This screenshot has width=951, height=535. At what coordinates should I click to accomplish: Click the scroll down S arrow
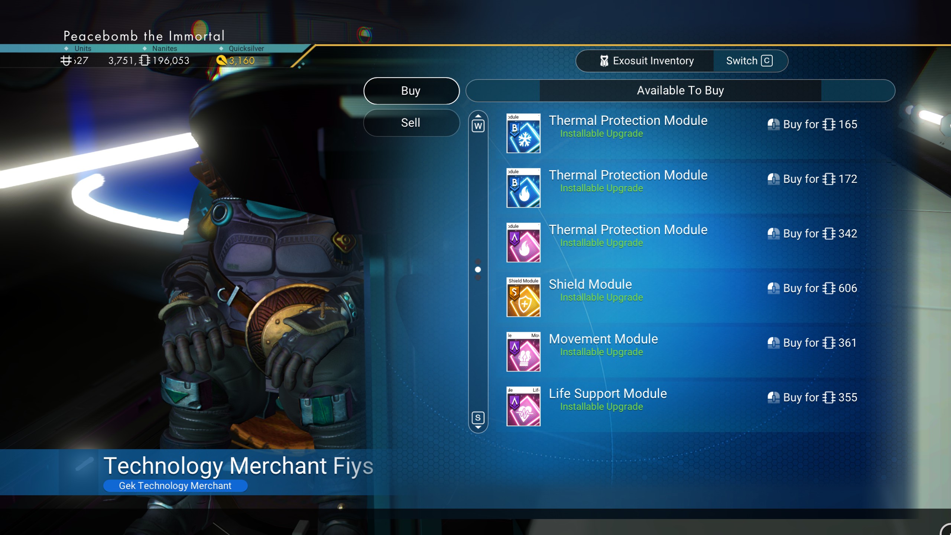click(478, 420)
